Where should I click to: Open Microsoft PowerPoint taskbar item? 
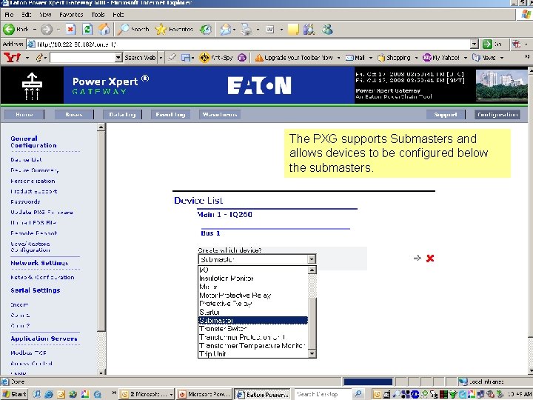point(205,394)
